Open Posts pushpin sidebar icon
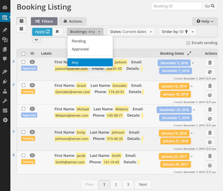 coord(5,30)
